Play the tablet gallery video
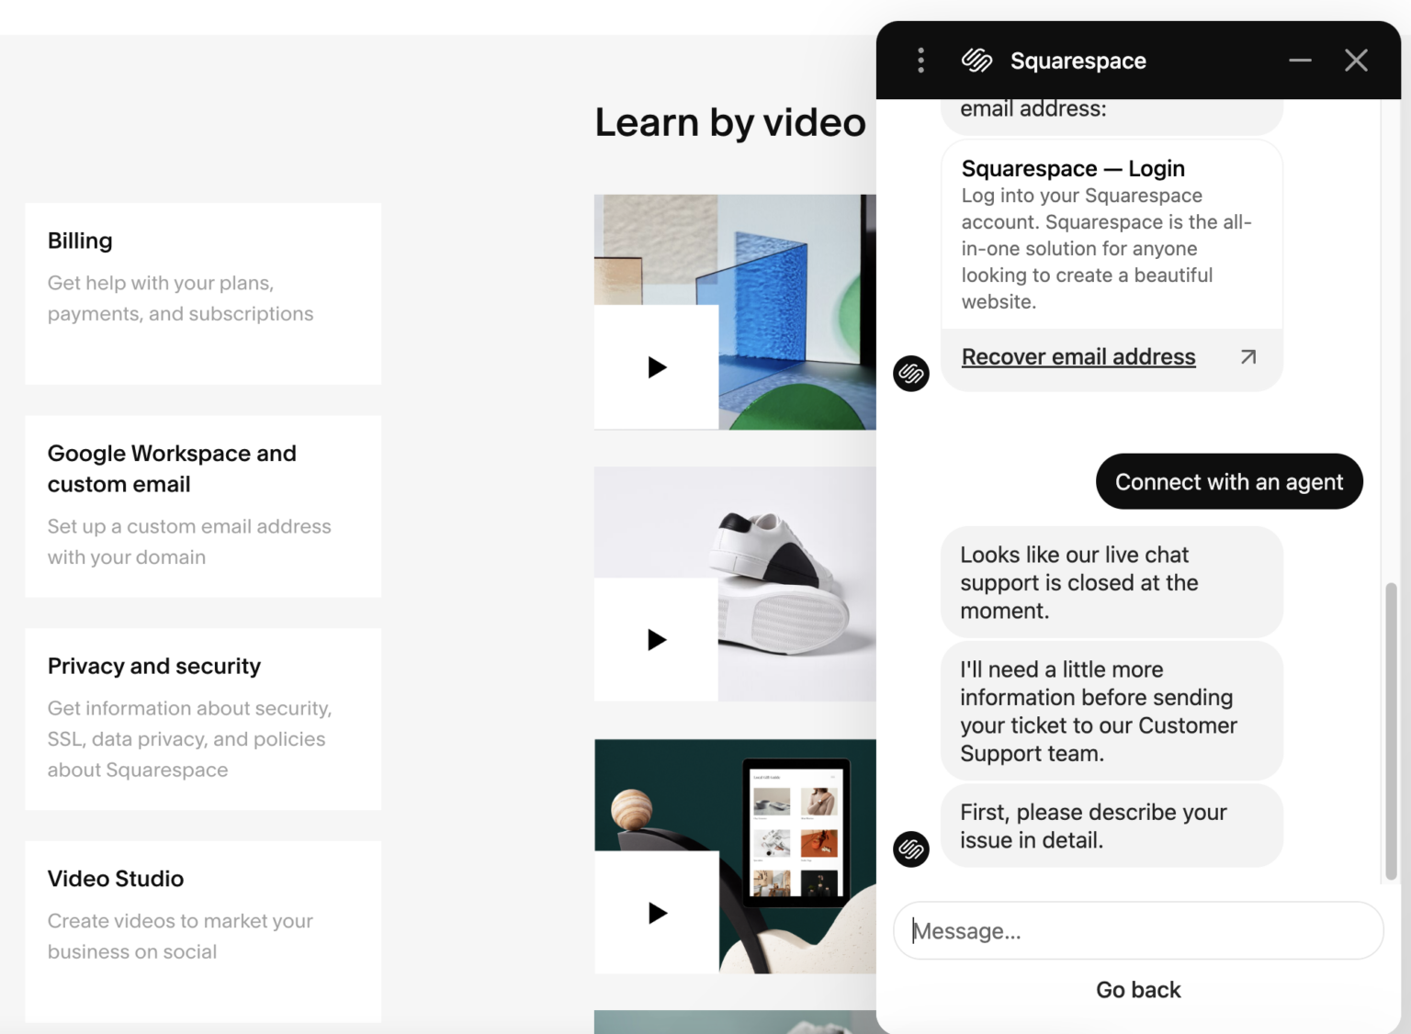The width and height of the screenshot is (1411, 1034). (x=657, y=913)
